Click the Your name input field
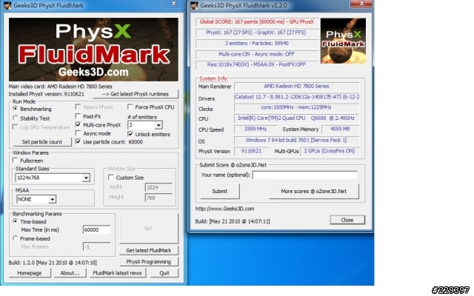 [x=304, y=175]
